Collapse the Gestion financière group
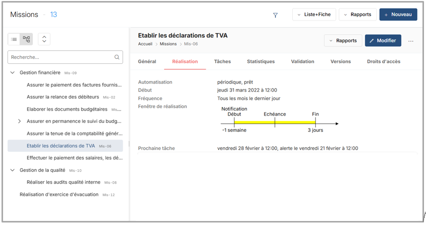Screen dimensions: 426x225 pos(12,73)
